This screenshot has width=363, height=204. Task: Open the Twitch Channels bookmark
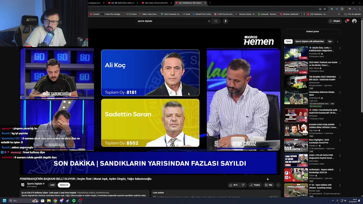(170, 14)
